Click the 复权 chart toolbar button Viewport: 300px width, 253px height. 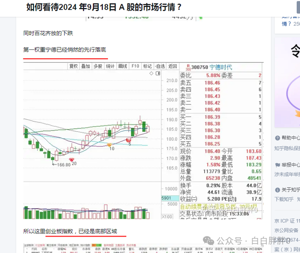[73, 66]
